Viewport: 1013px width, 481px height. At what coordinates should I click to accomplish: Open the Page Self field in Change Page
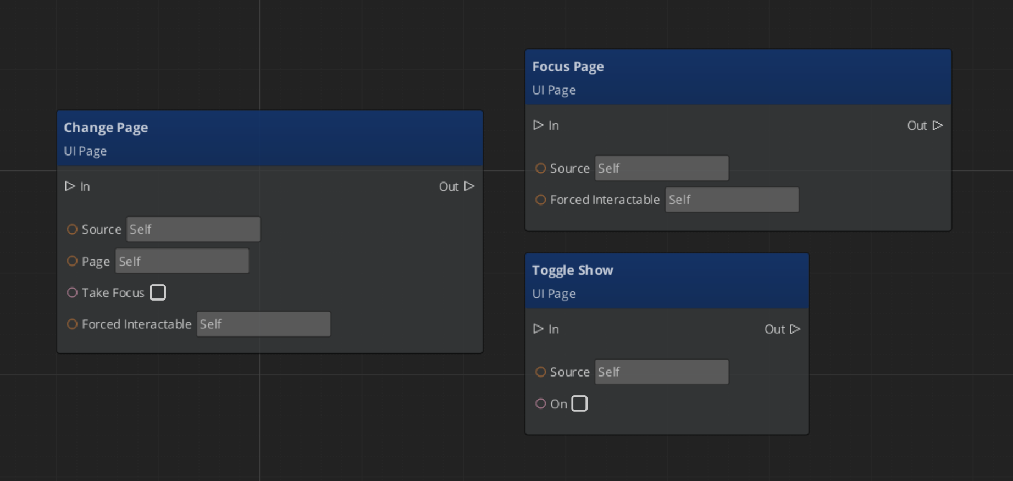[182, 261]
